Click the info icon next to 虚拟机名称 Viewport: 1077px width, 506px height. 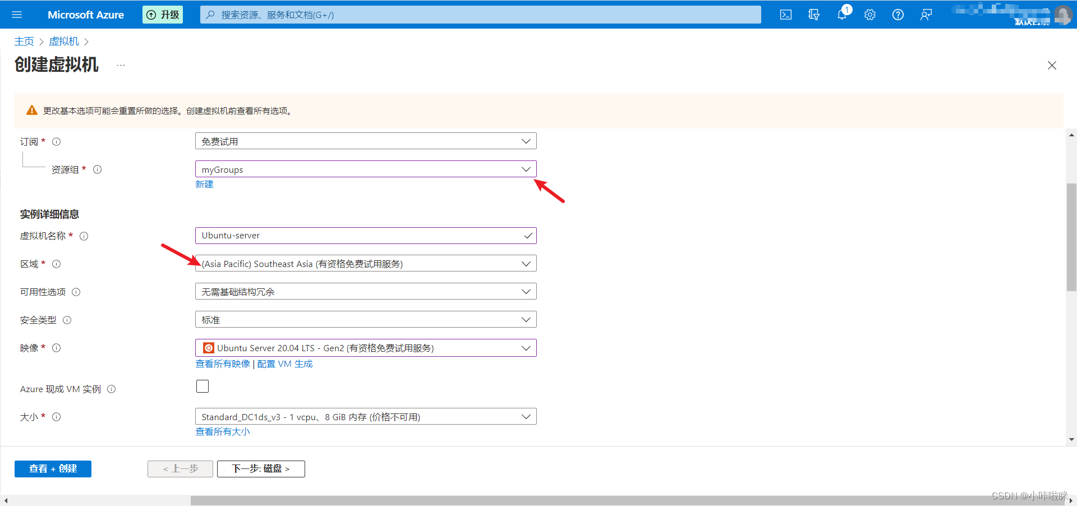point(84,236)
